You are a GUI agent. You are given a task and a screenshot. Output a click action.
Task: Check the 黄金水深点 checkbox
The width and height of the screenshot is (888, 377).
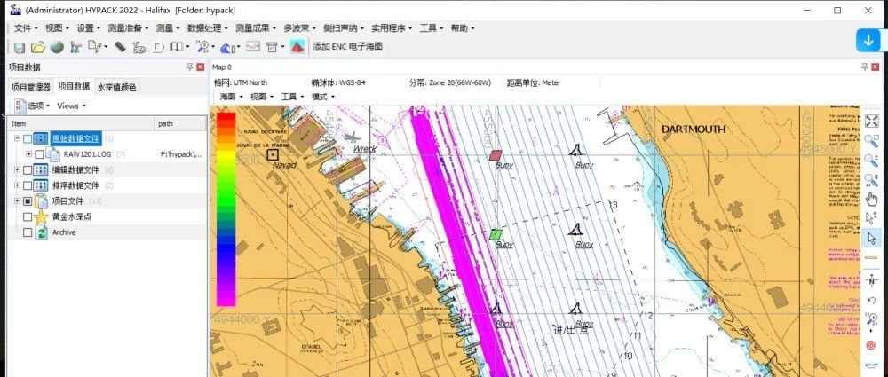click(x=28, y=216)
